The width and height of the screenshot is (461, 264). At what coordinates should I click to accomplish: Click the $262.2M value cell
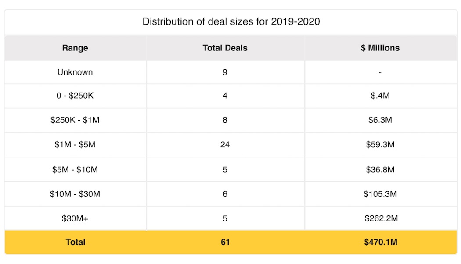[x=380, y=218]
